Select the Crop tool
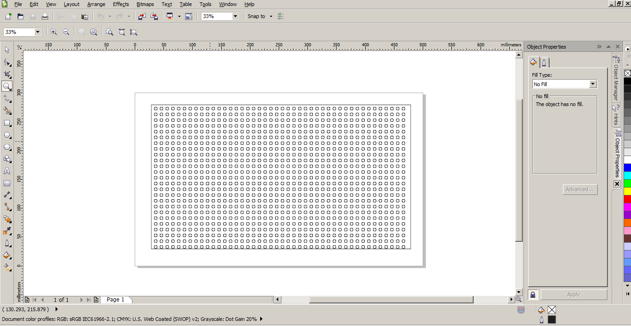631x326 pixels. pos(7,74)
